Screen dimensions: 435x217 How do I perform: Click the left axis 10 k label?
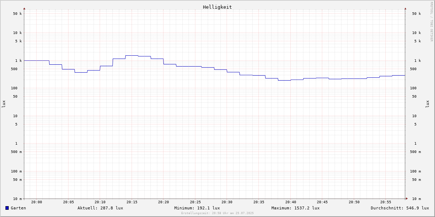(x=17, y=33)
